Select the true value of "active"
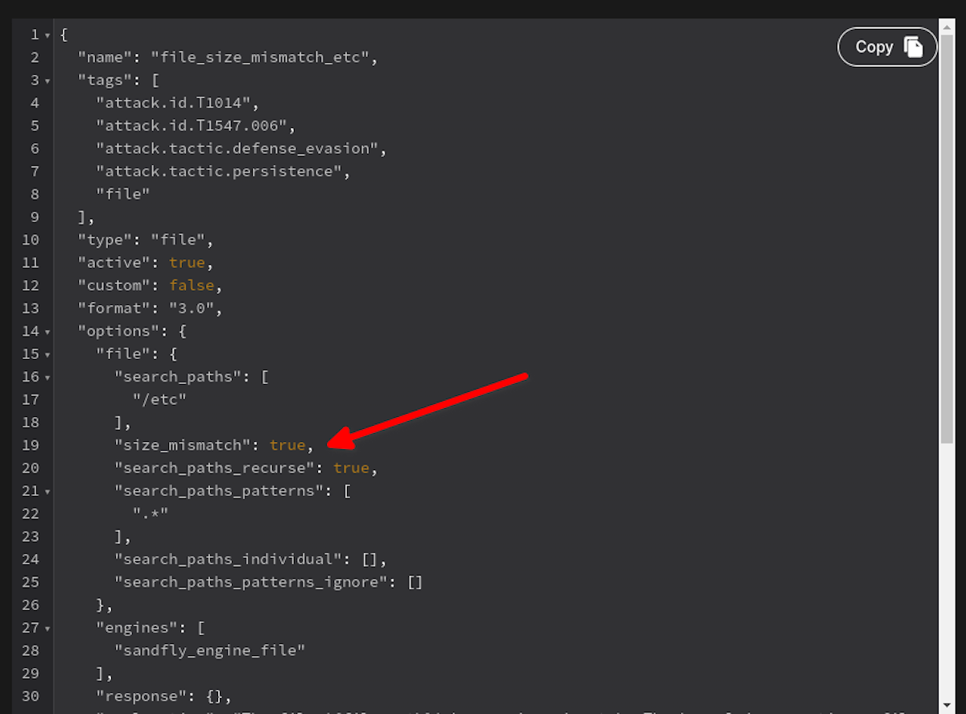The image size is (966, 714). click(x=187, y=262)
